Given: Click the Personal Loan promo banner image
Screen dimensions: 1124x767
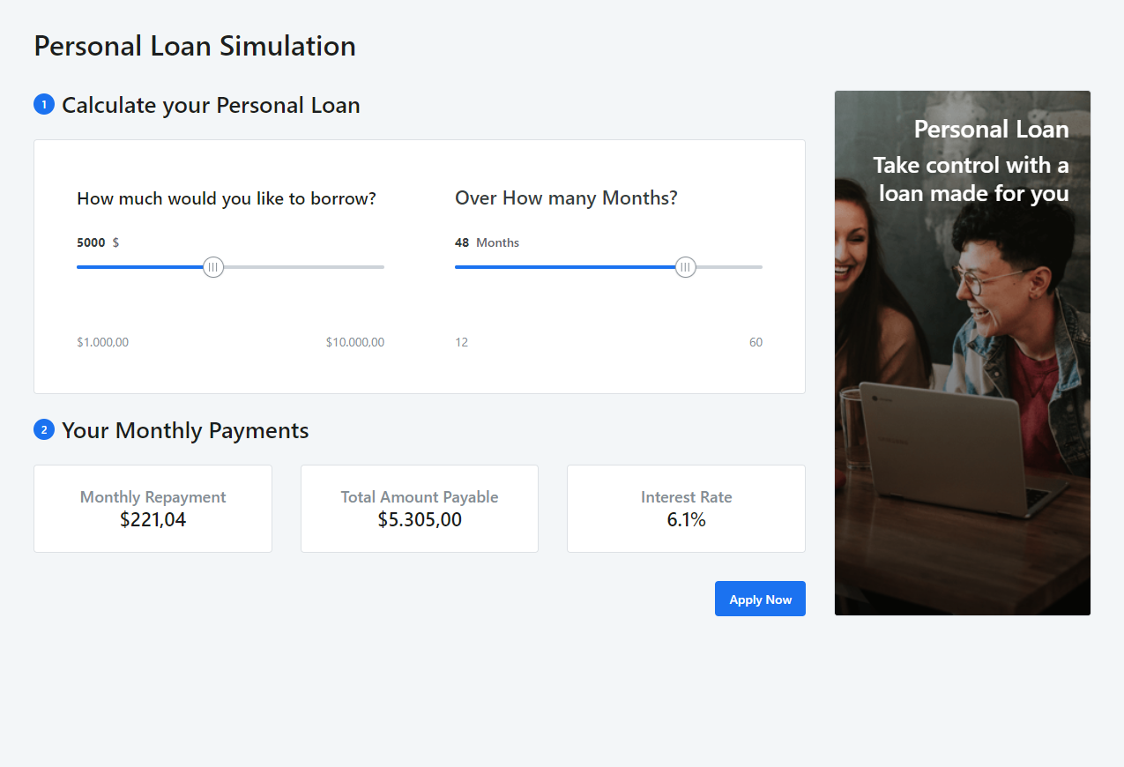Looking at the screenshot, I should (963, 353).
